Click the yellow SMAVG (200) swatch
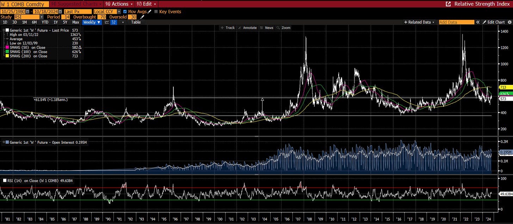 click(x=7, y=56)
